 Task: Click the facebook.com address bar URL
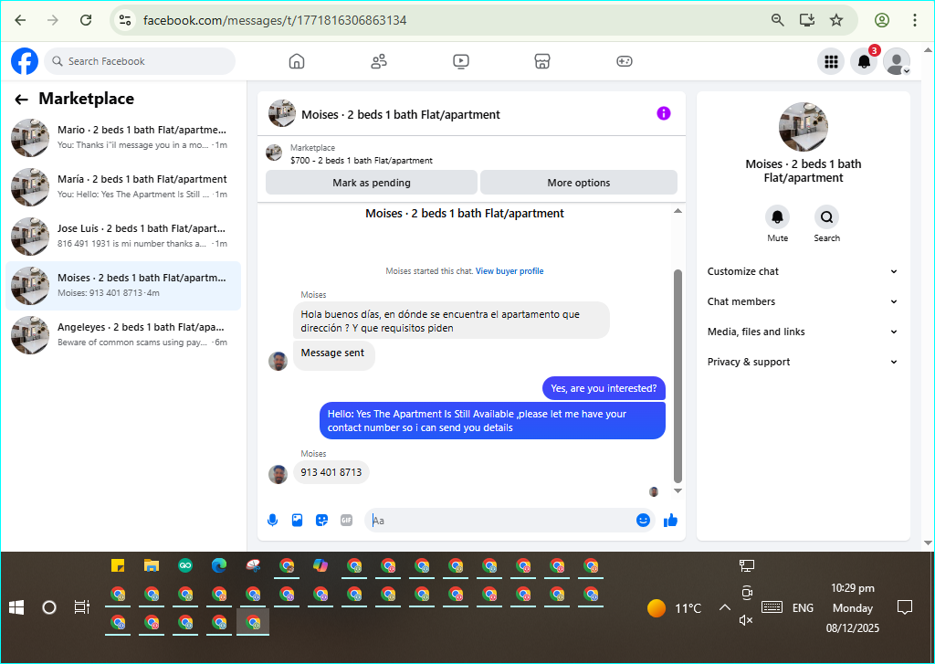pos(275,20)
